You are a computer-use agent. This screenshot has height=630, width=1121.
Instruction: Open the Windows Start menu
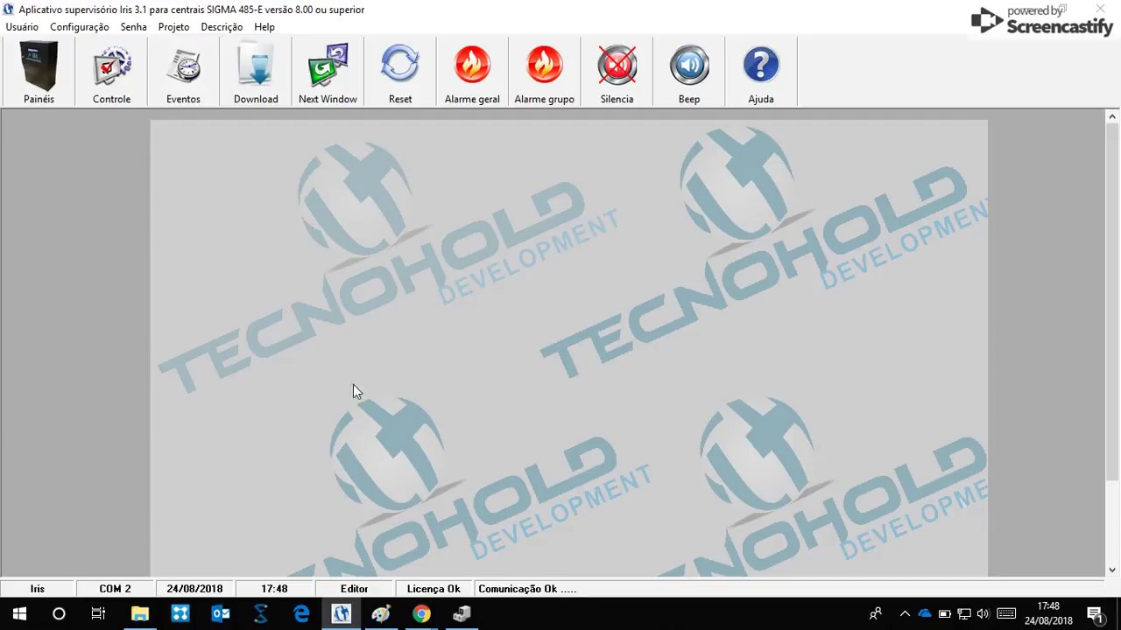[x=19, y=614]
